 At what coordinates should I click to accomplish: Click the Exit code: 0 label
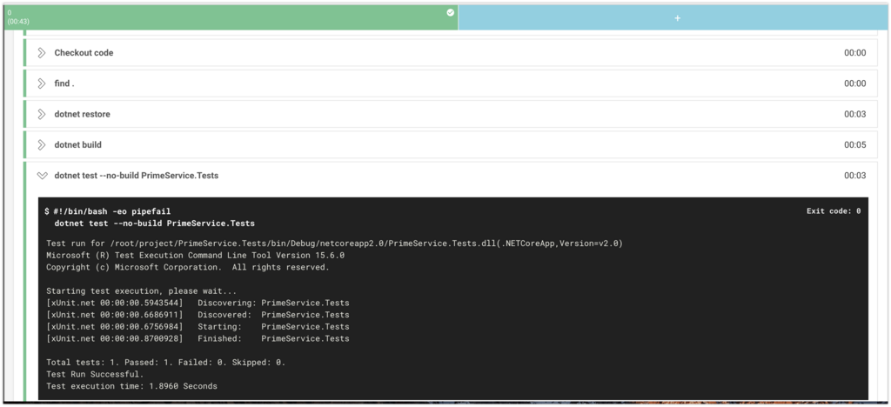tap(834, 211)
